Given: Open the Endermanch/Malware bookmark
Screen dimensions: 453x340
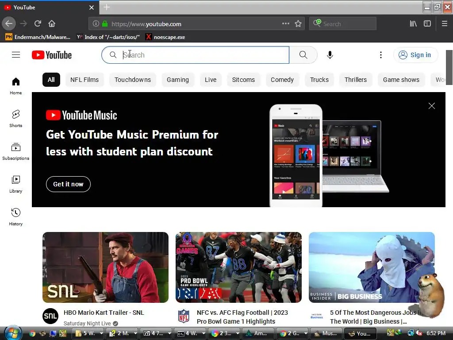Looking at the screenshot, I should tap(38, 37).
